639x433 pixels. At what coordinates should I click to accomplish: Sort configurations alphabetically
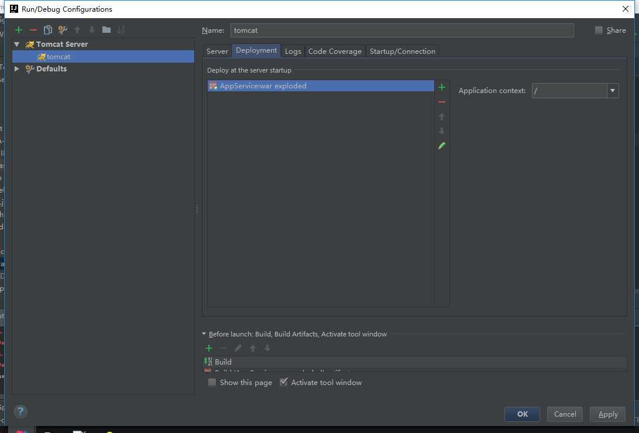(121, 30)
